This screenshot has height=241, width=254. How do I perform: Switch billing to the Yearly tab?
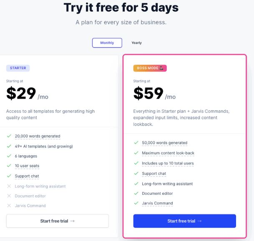click(136, 43)
